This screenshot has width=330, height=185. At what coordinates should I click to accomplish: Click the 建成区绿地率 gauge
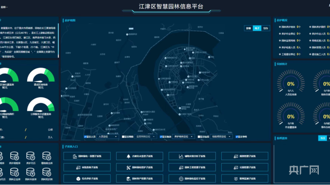(x=41, y=75)
